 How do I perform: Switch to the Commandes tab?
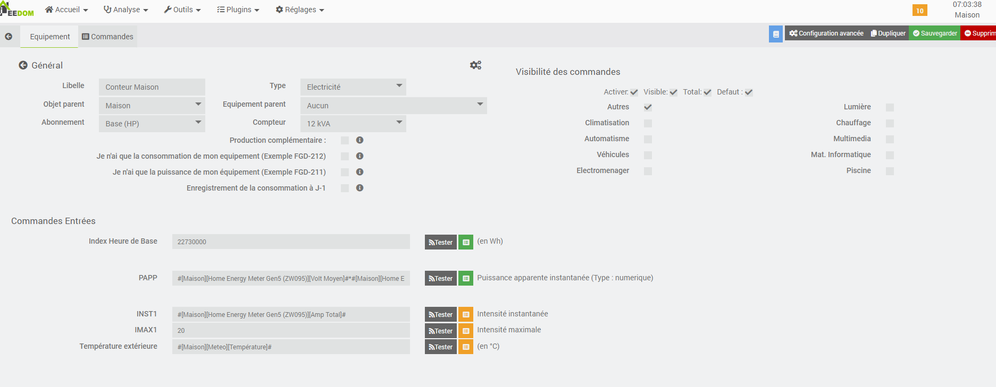108,37
